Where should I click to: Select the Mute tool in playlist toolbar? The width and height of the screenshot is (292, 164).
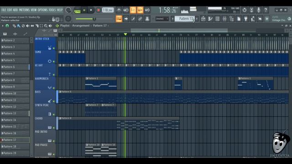pos(27,26)
